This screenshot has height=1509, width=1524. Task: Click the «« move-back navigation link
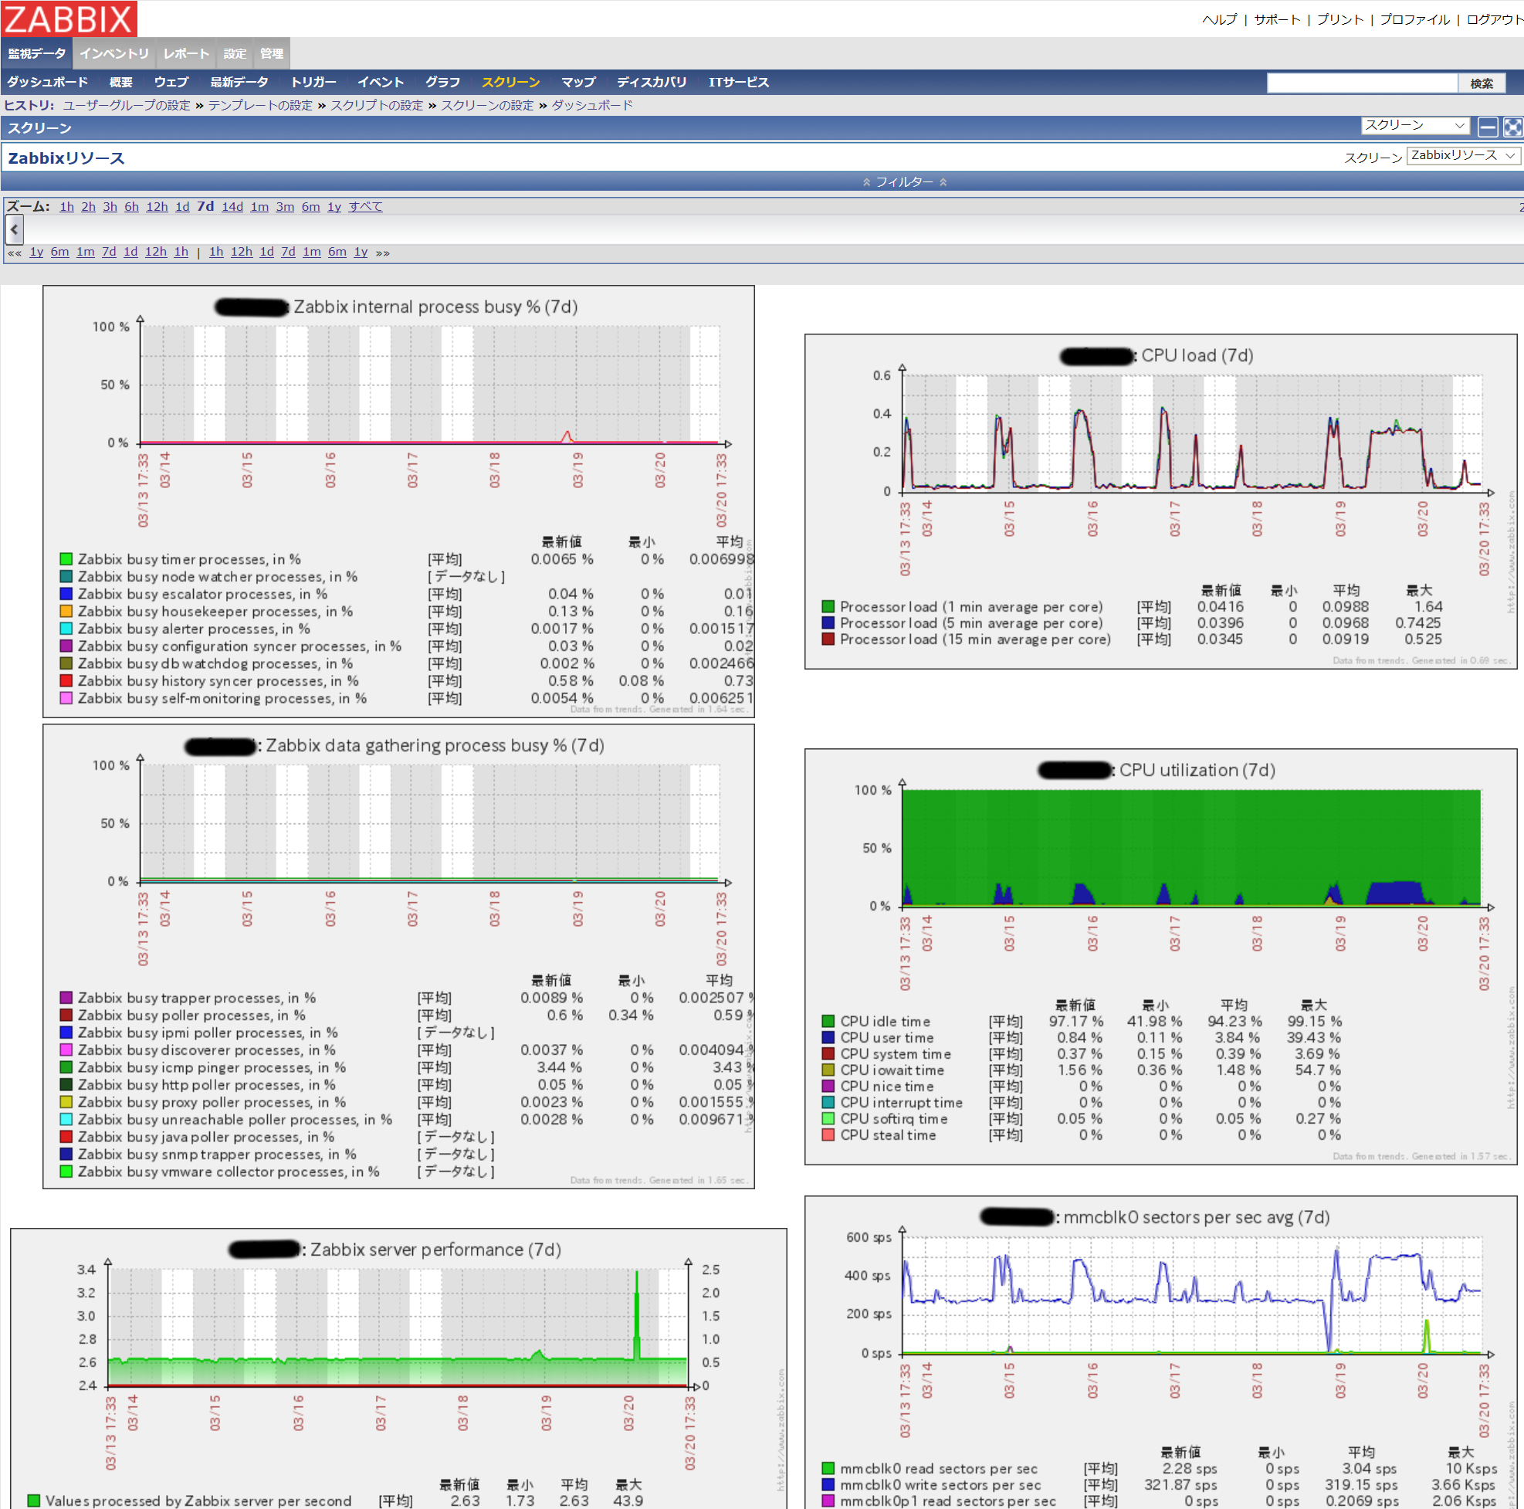point(14,253)
